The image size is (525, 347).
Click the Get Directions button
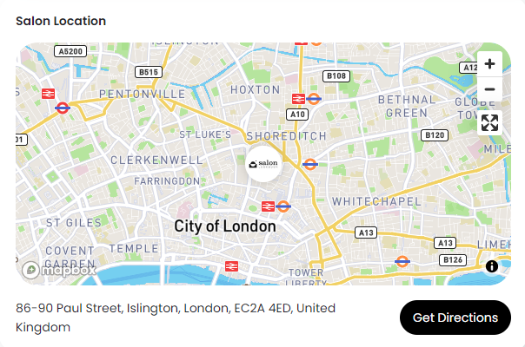click(x=455, y=318)
